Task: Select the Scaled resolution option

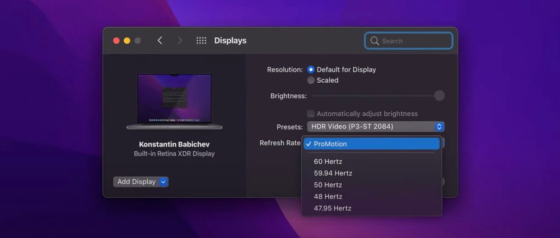Action: click(x=311, y=80)
